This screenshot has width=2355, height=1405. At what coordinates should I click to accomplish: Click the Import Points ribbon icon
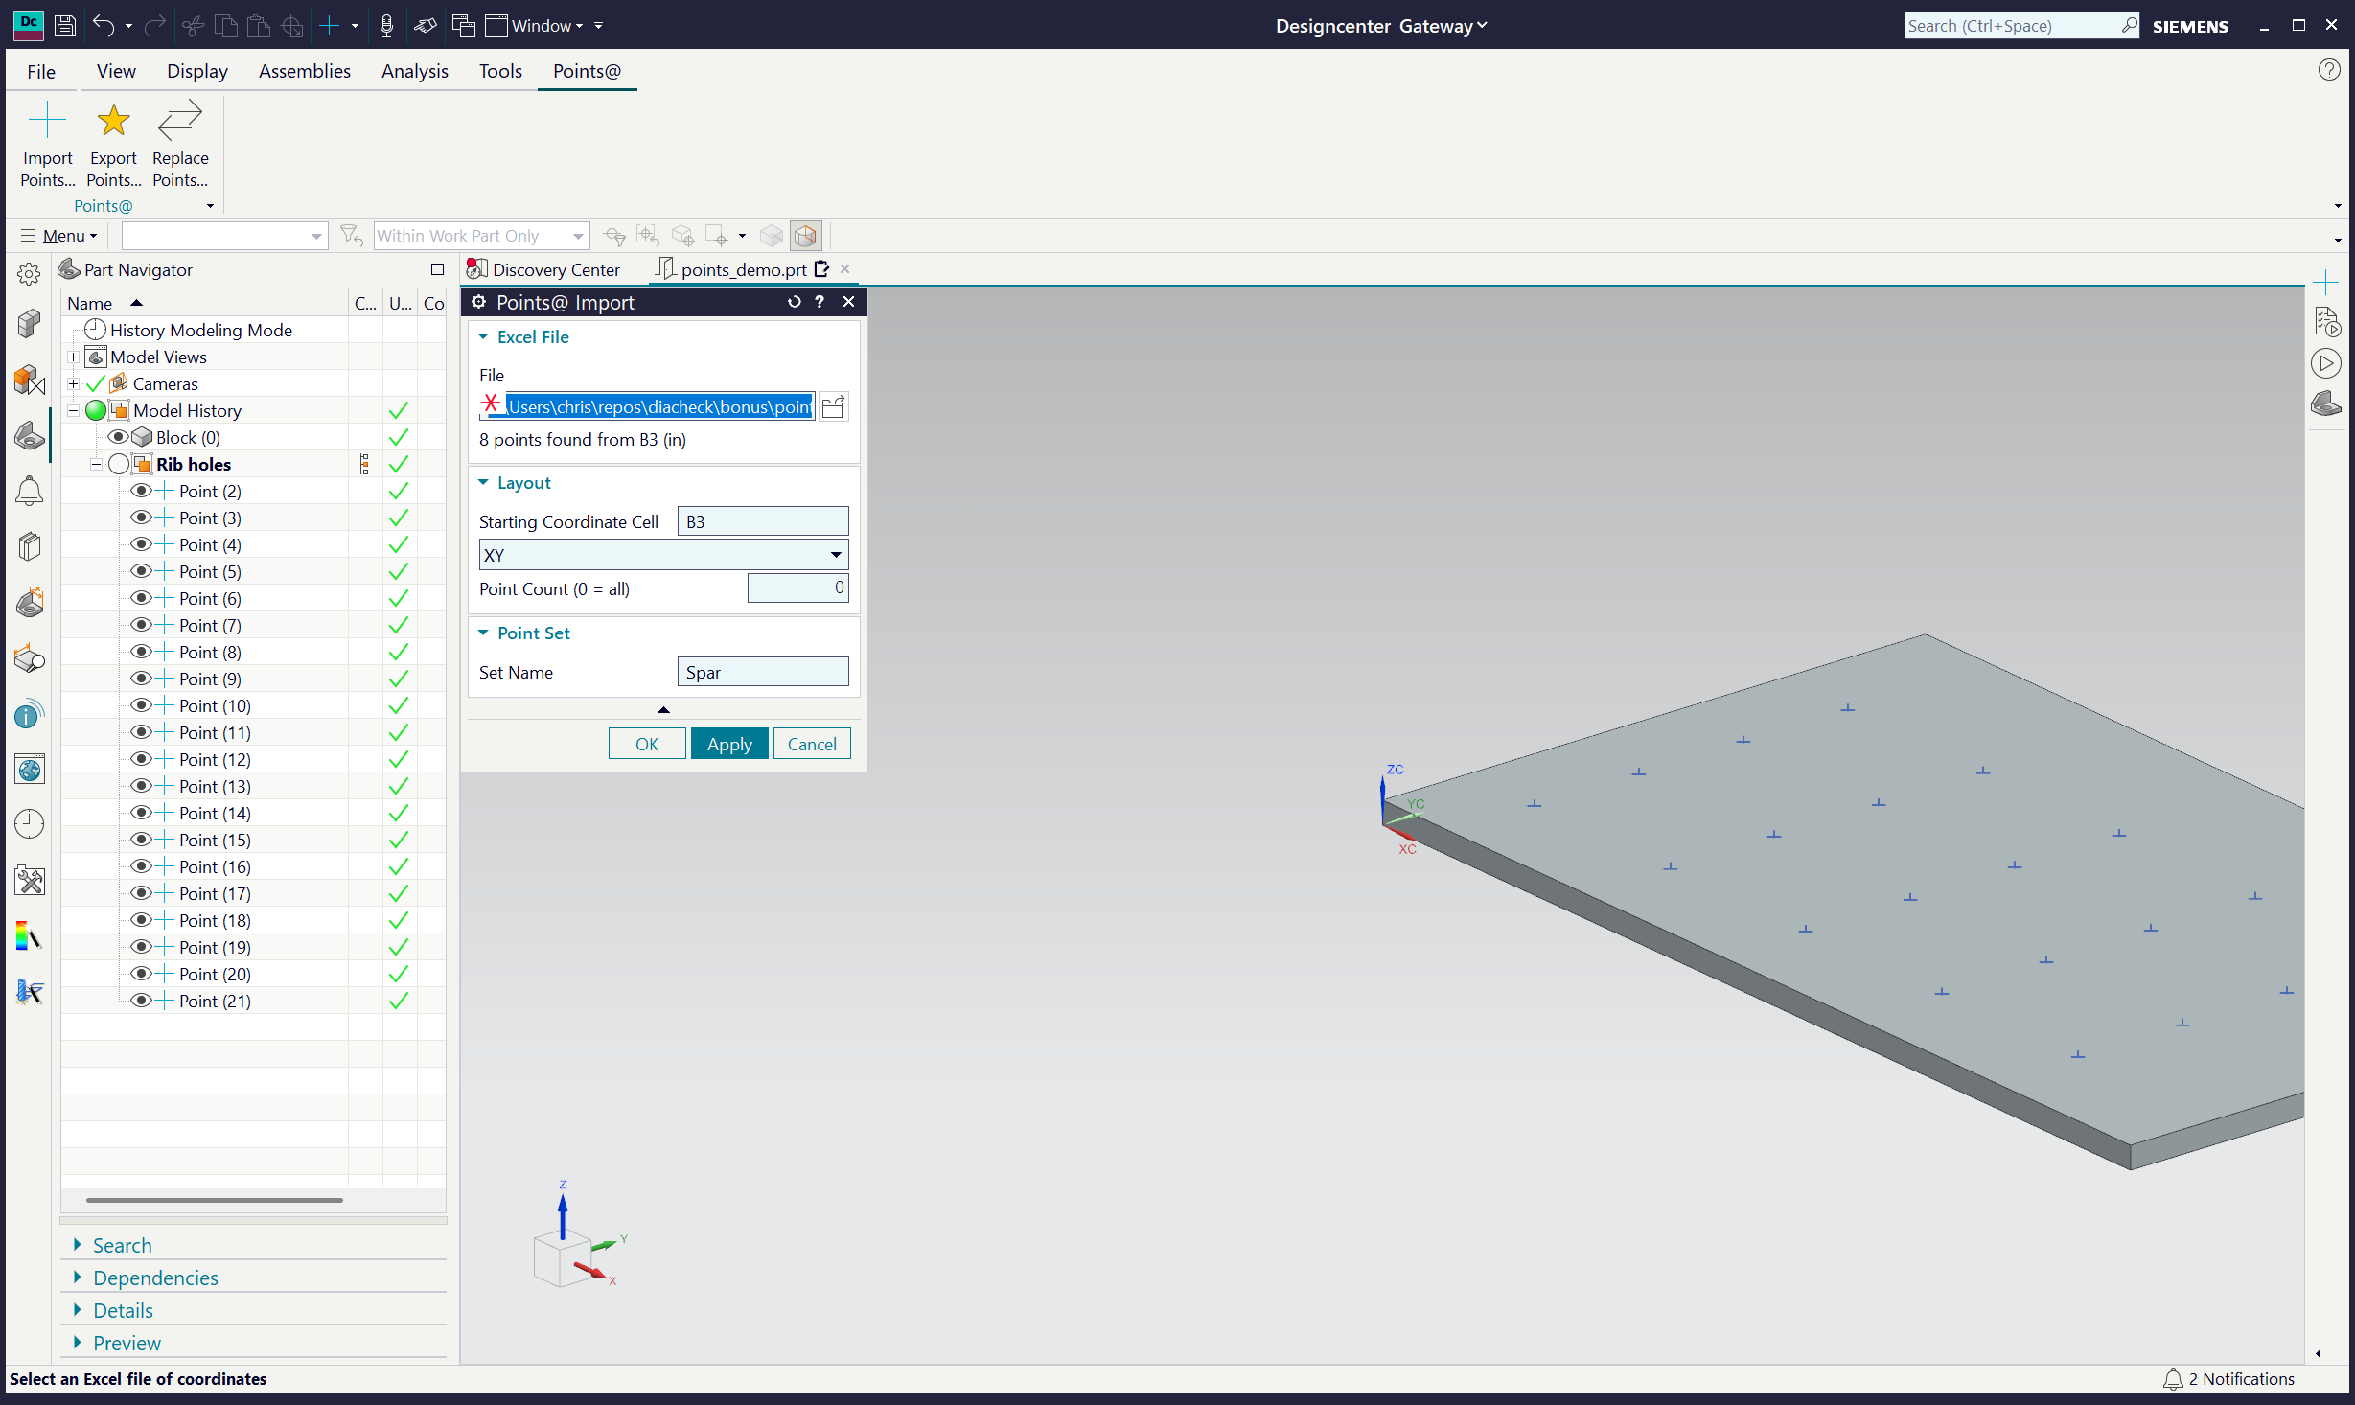[x=47, y=121]
